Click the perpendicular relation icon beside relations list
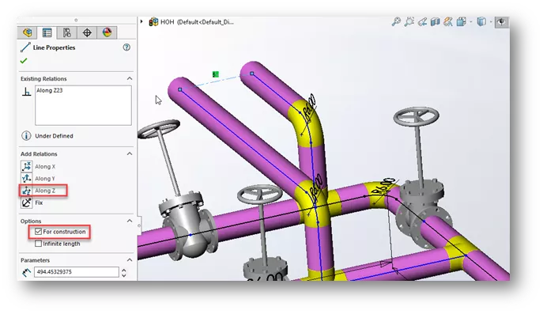The height and width of the screenshot is (314, 543). (26, 92)
